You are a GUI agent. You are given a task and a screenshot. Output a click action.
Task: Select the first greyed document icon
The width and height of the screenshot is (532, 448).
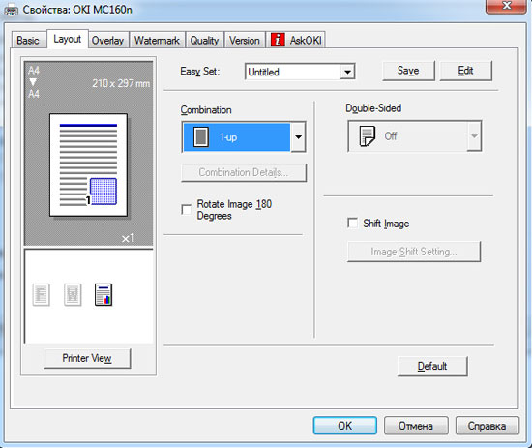click(41, 294)
